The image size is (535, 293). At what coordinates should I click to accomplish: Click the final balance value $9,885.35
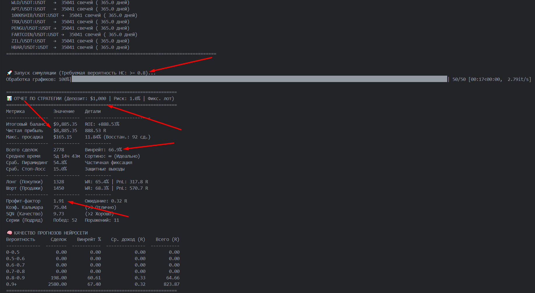(x=65, y=124)
